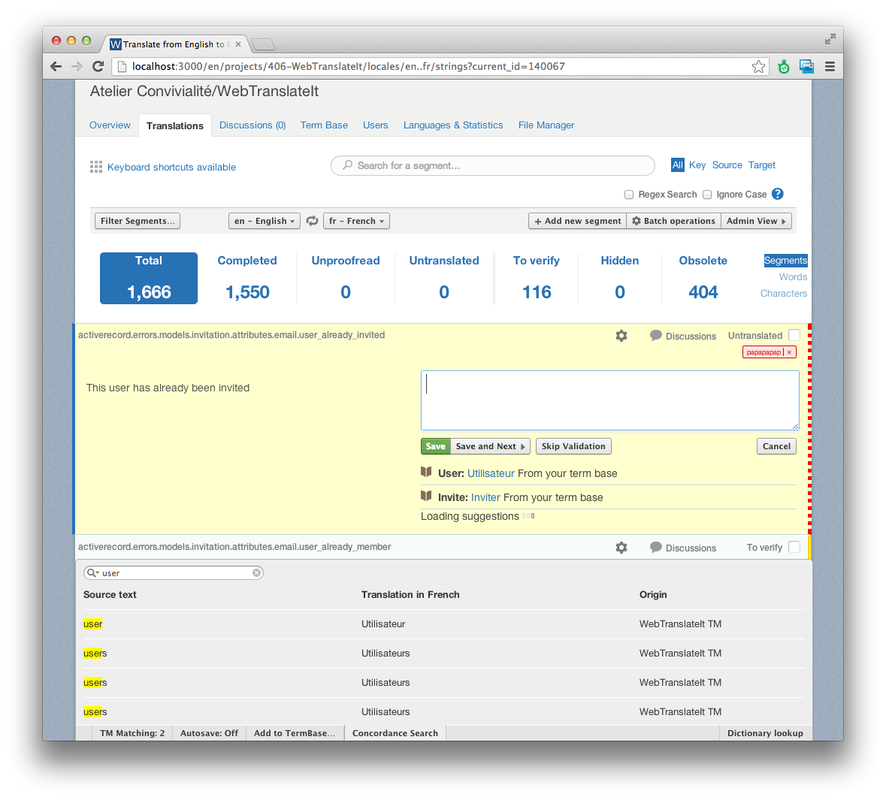Bookmark the page with the star icon
Image resolution: width=886 pixels, height=800 pixels.
pos(758,67)
